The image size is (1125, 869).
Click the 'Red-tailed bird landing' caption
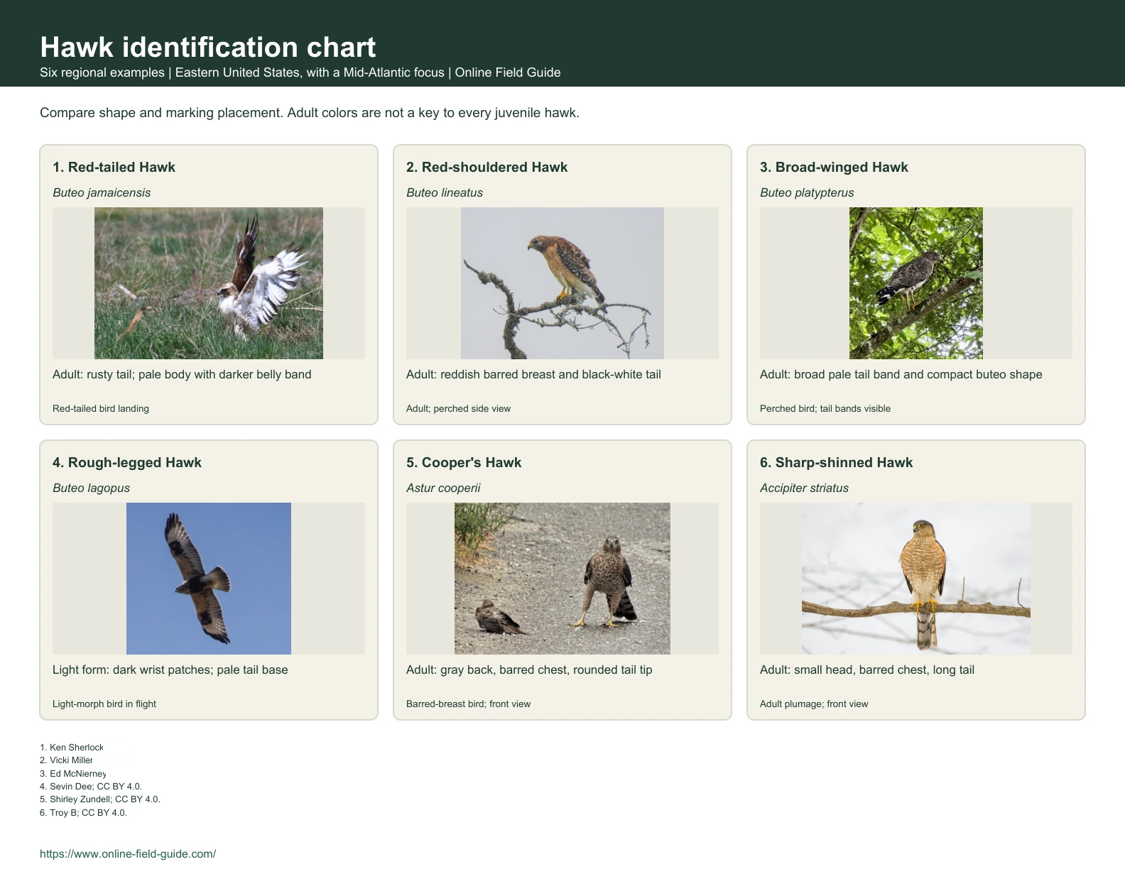click(101, 408)
